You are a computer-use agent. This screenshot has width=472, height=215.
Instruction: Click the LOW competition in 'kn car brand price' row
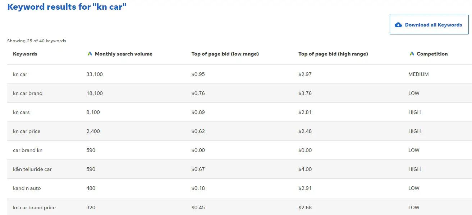click(414, 207)
